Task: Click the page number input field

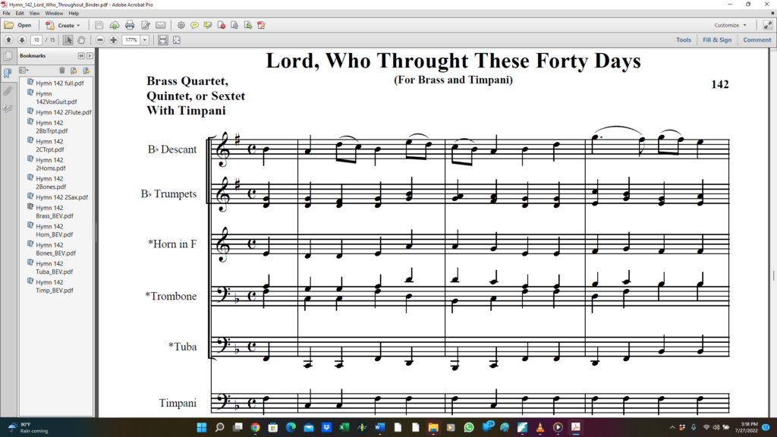Action: click(36, 39)
